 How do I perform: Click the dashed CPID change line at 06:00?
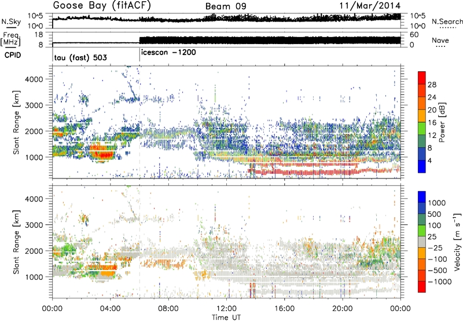tap(139, 122)
